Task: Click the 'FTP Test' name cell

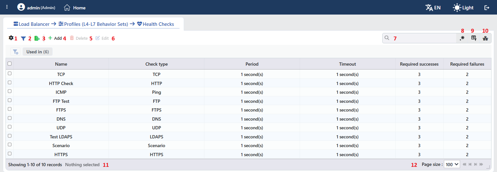Action: (x=61, y=101)
